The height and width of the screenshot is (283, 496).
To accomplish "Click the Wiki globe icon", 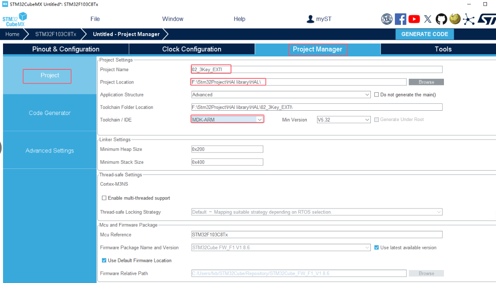I will point(455,19).
